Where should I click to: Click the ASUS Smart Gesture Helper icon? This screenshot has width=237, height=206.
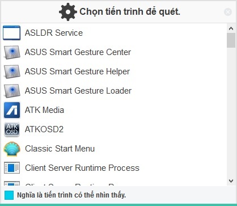tap(12, 72)
